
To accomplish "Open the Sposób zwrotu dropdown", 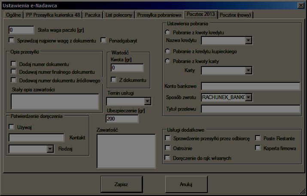I will pos(248,97).
